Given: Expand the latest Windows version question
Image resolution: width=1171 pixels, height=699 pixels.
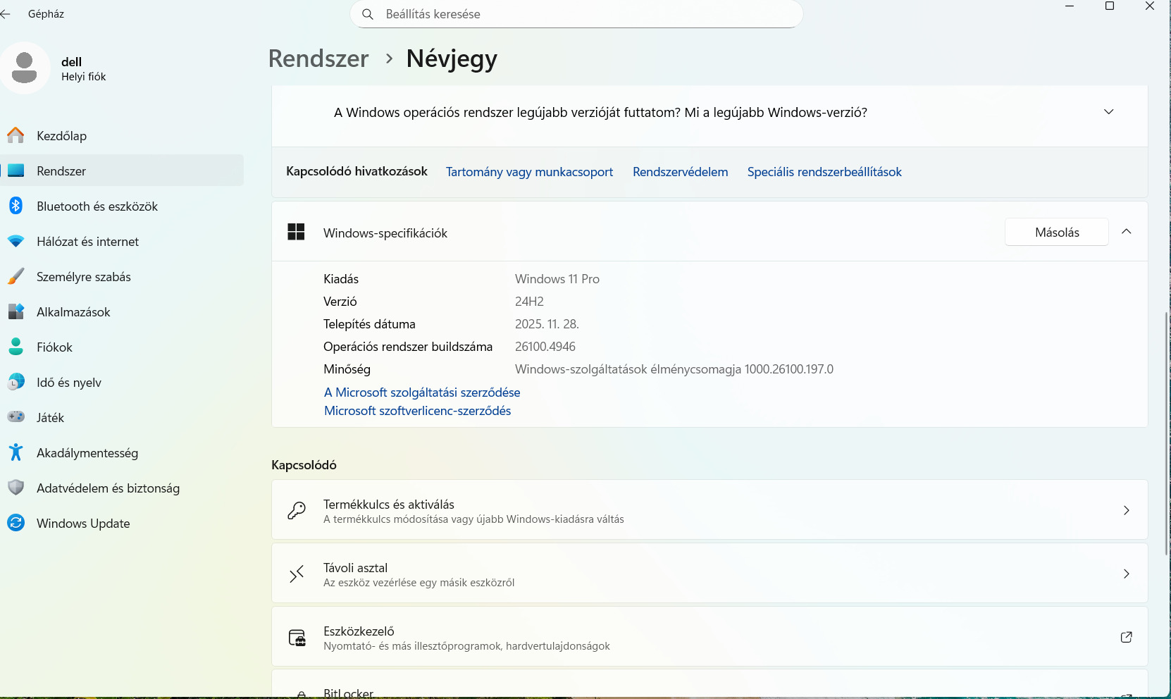Looking at the screenshot, I should pyautogui.click(x=1108, y=112).
